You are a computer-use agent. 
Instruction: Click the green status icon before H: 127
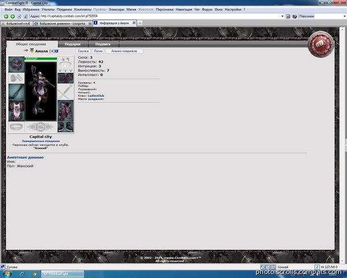[317, 267]
